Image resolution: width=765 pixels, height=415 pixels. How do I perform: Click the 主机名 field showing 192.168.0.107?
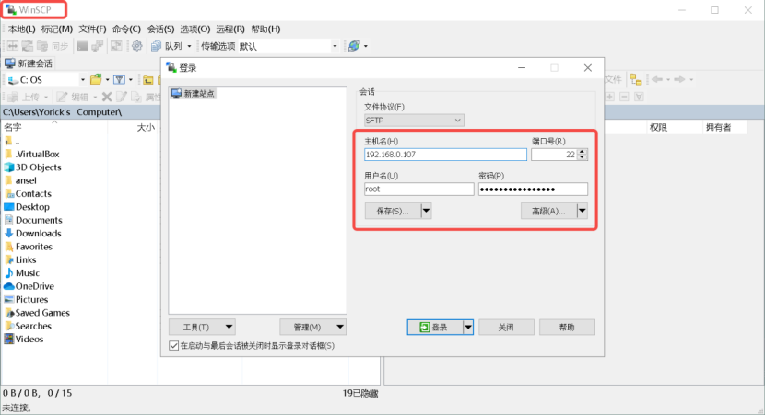coord(445,155)
